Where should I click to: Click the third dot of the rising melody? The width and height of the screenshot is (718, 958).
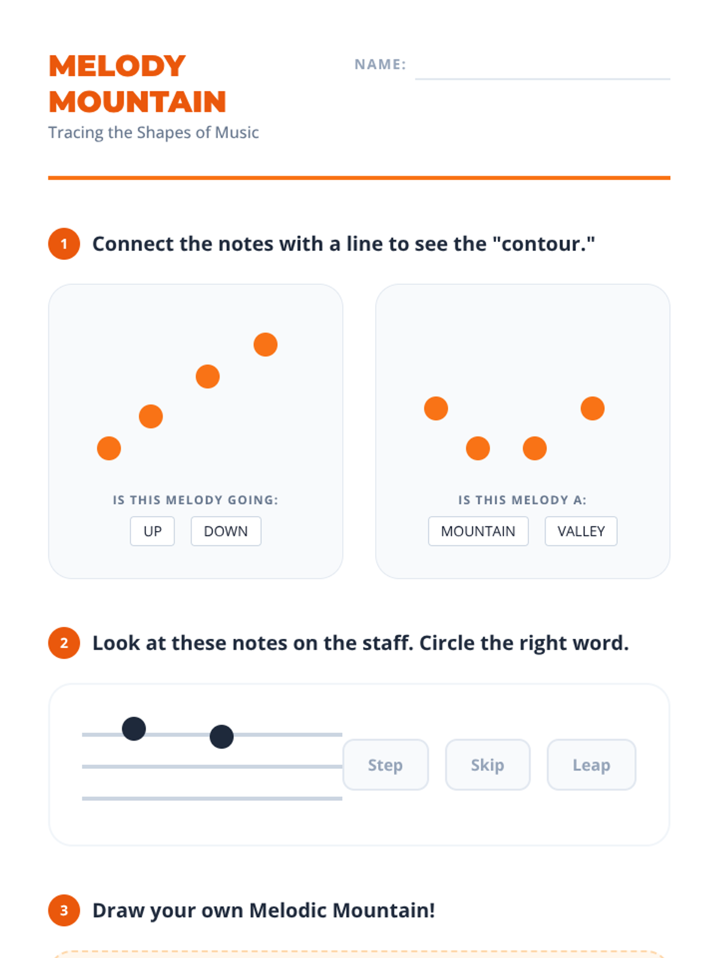[208, 377]
